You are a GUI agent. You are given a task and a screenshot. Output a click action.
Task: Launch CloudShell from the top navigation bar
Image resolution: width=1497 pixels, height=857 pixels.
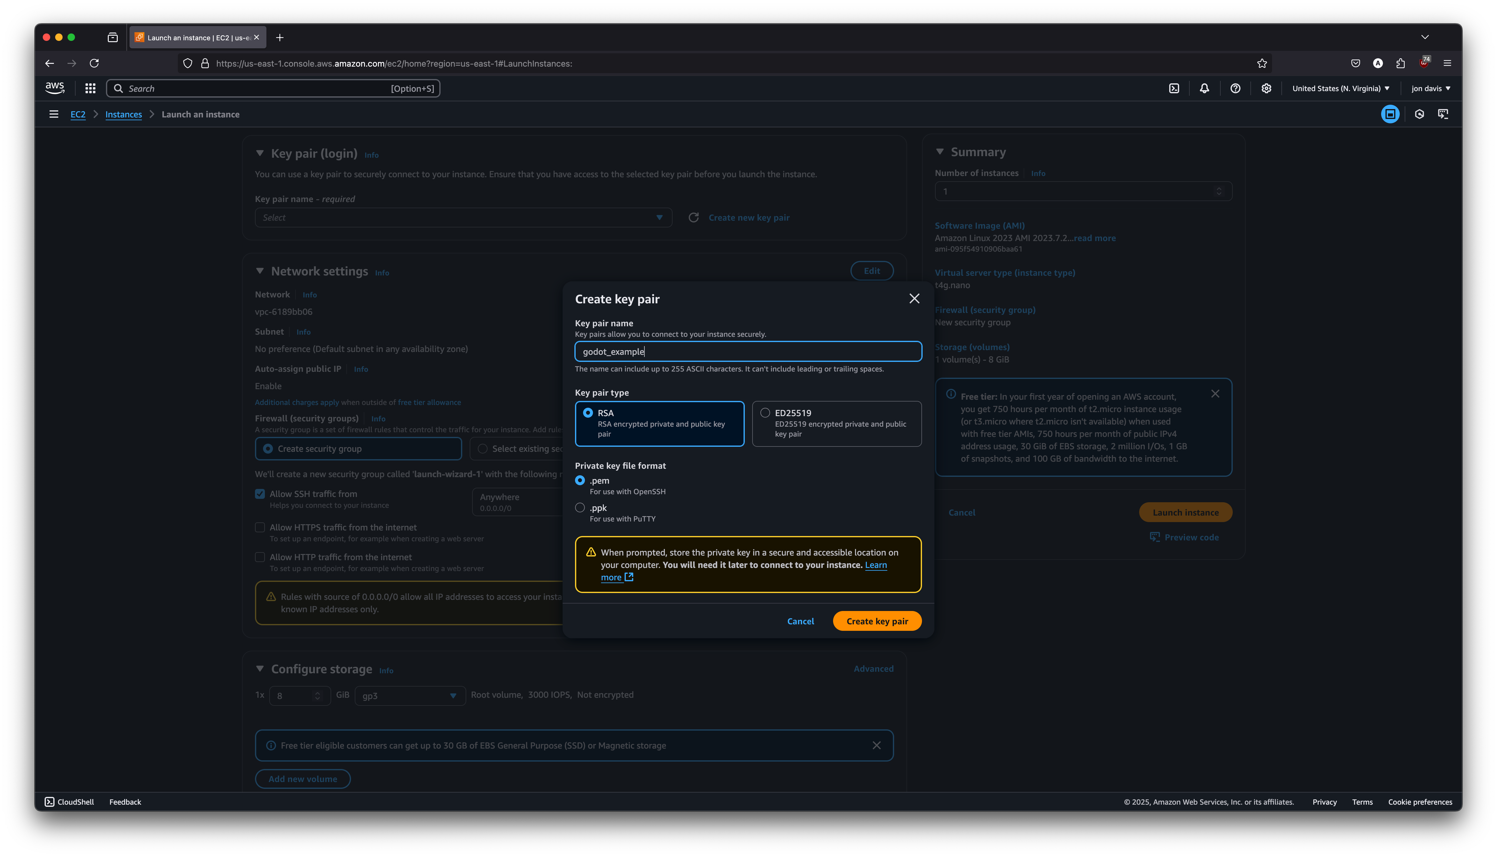pyautogui.click(x=1173, y=88)
